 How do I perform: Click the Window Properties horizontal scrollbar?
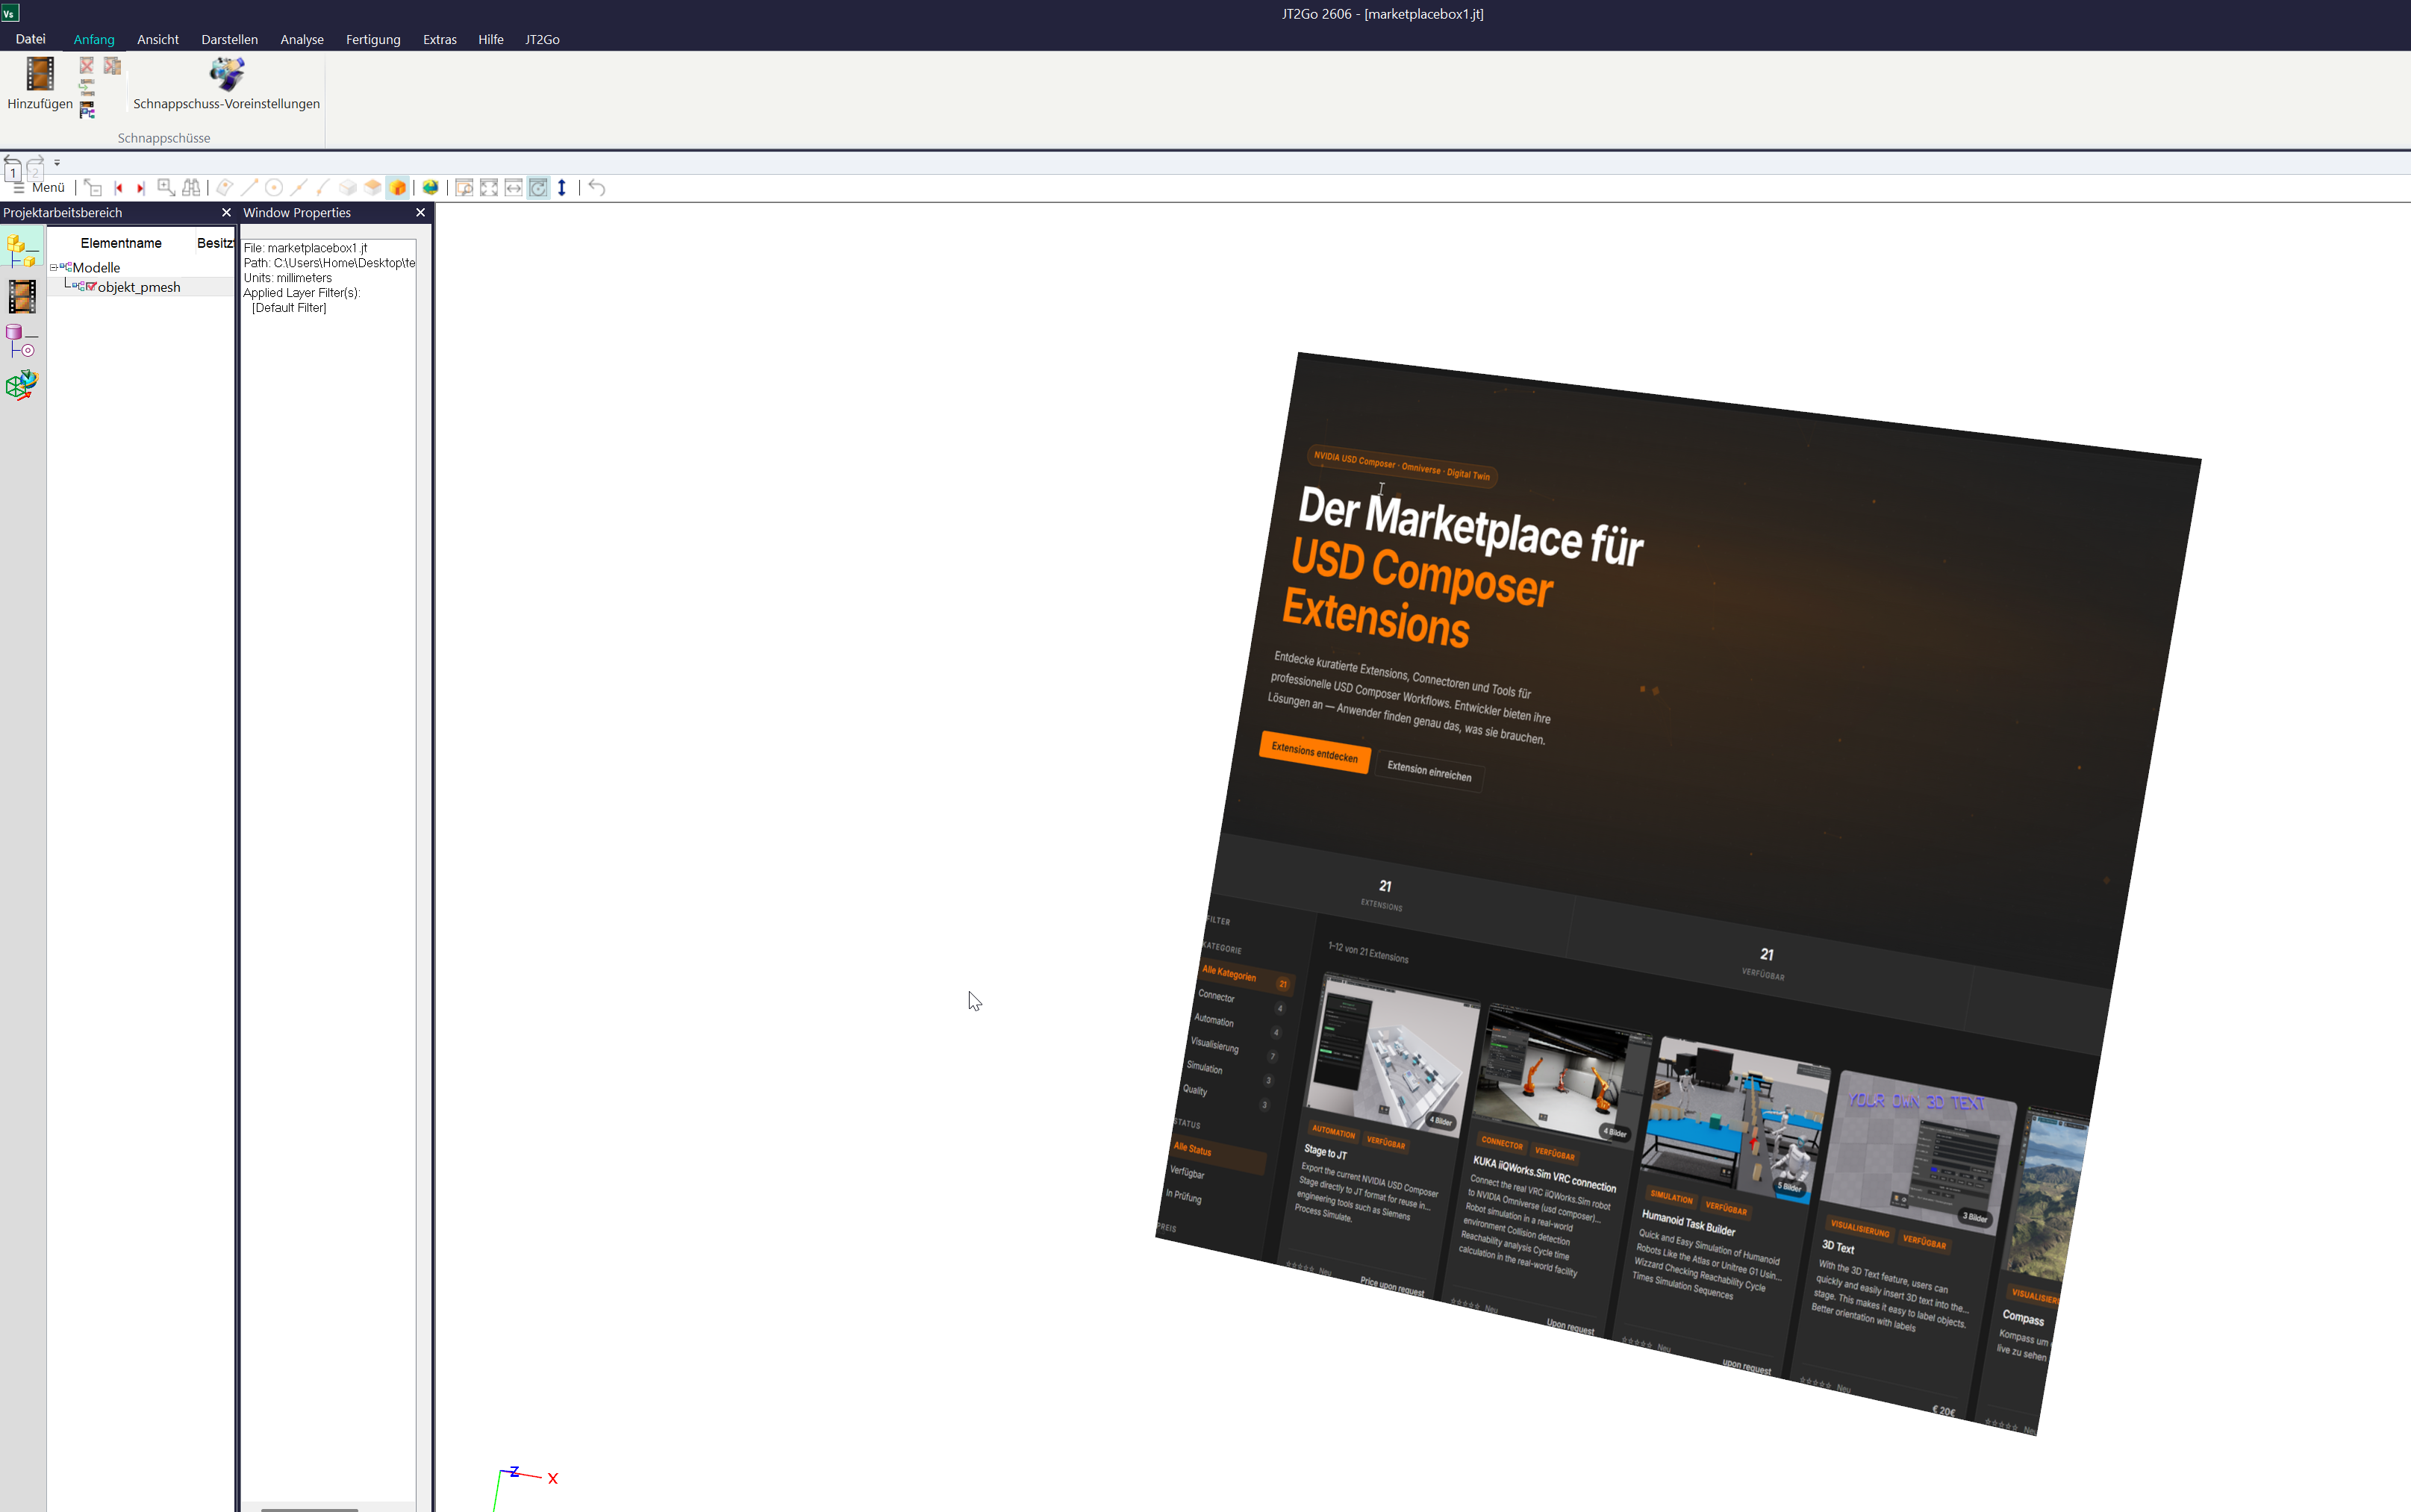[310, 1508]
